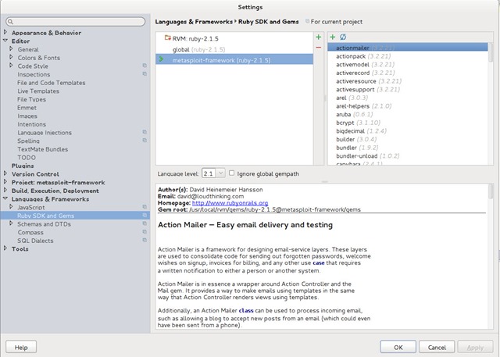Click project-level icon beside SQL Dialects
Viewport: 500px width, 357px height.
[x=145, y=240]
